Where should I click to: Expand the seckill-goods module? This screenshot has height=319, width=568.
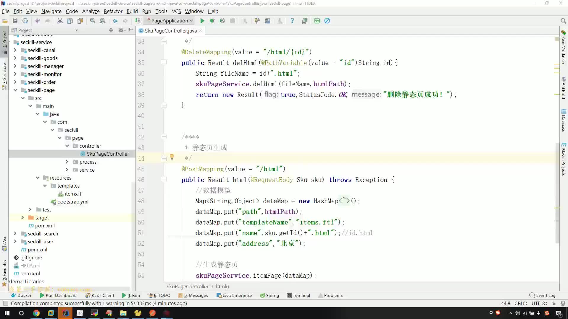(x=15, y=58)
